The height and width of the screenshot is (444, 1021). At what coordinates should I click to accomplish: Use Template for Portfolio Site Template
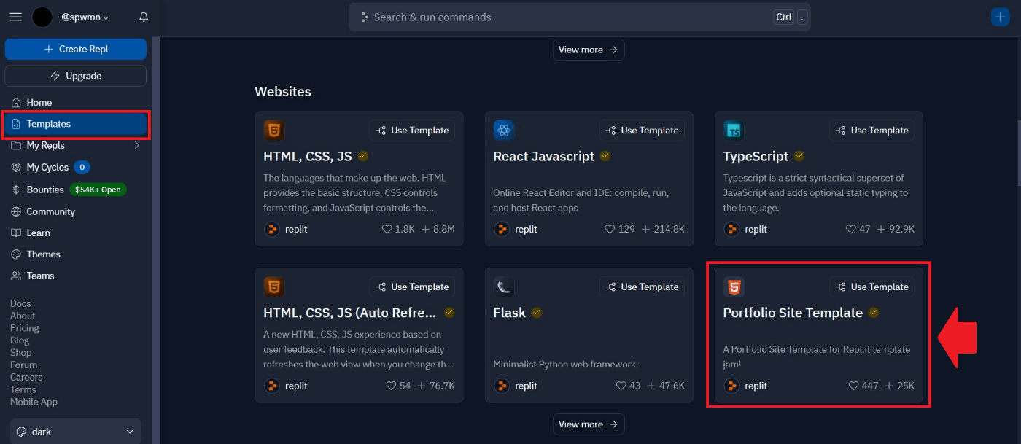[x=872, y=287]
